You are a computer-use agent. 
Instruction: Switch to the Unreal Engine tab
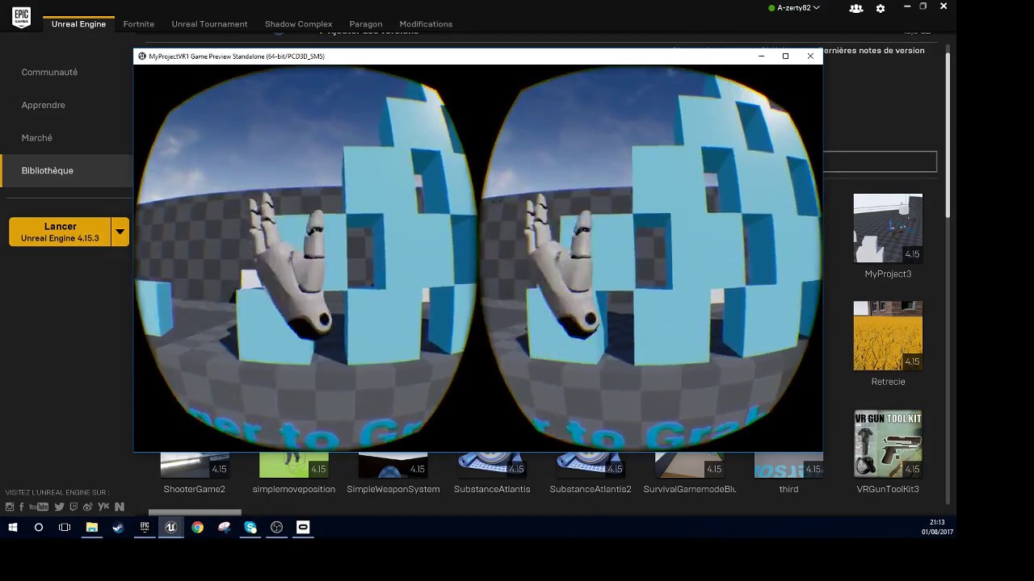78,24
